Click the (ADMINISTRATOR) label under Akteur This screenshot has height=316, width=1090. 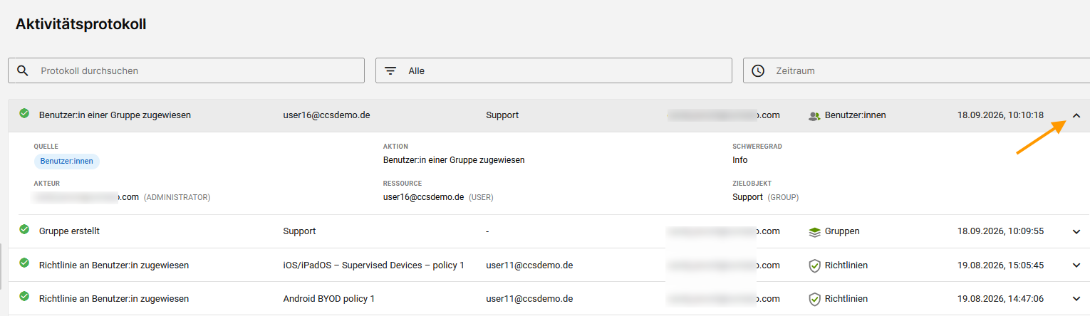[x=177, y=197]
